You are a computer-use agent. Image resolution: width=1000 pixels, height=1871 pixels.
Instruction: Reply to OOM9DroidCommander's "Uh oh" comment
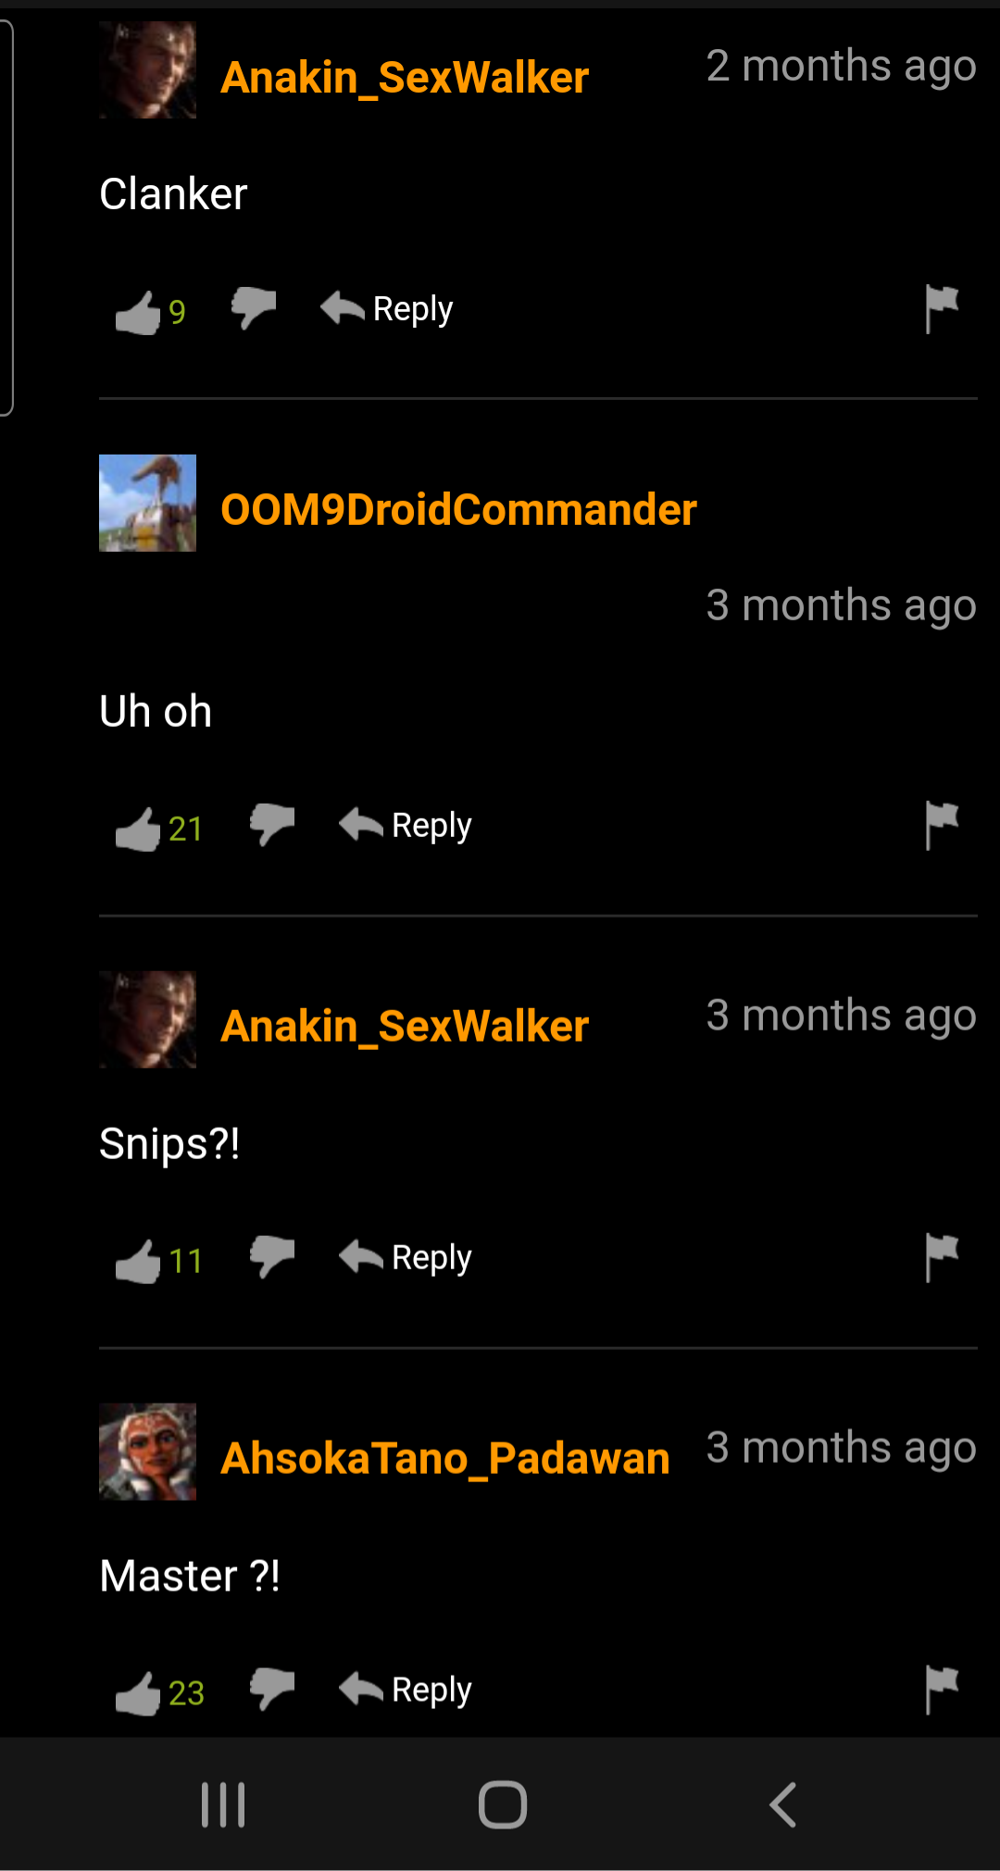point(406,825)
